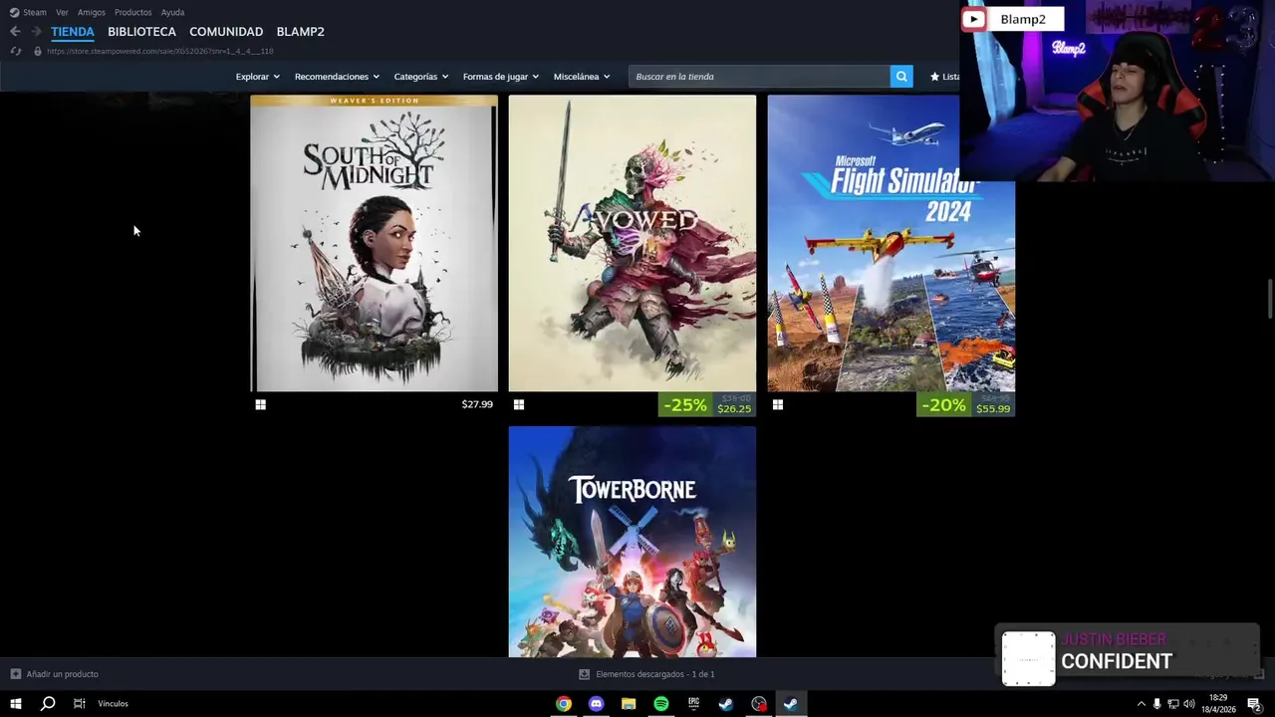Image resolution: width=1275 pixels, height=717 pixels.
Task: Open Epic Games Launcher from the taskbar
Action: tap(693, 704)
